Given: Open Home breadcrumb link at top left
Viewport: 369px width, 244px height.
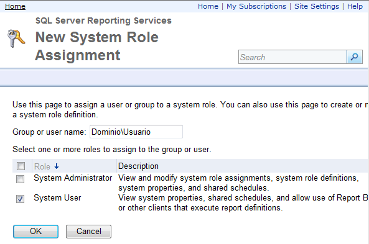Looking at the screenshot, I should (x=15, y=6).
